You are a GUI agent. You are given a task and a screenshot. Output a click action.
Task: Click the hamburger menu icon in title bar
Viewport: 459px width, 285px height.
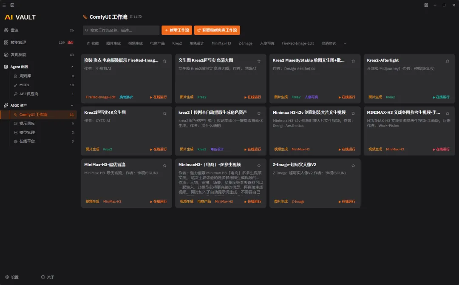(x=4, y=5)
